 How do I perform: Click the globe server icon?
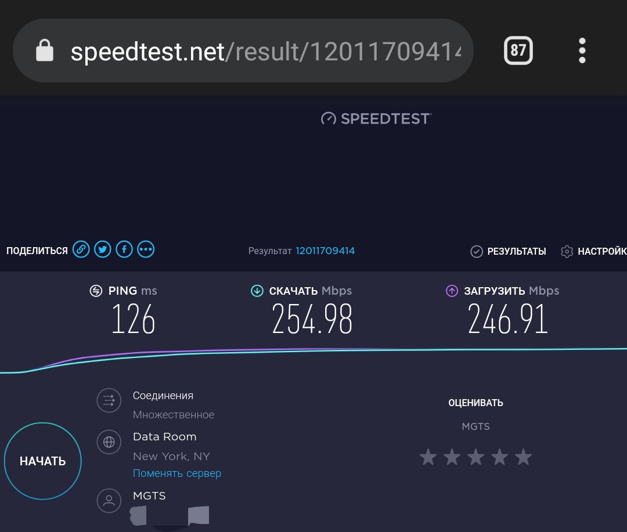pyautogui.click(x=109, y=442)
